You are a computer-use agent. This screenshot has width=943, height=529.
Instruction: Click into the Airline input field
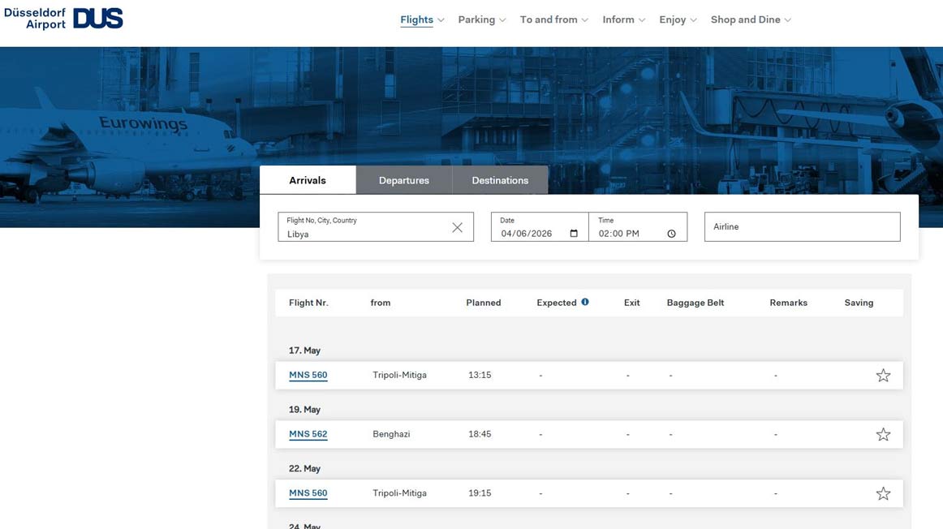tap(803, 226)
